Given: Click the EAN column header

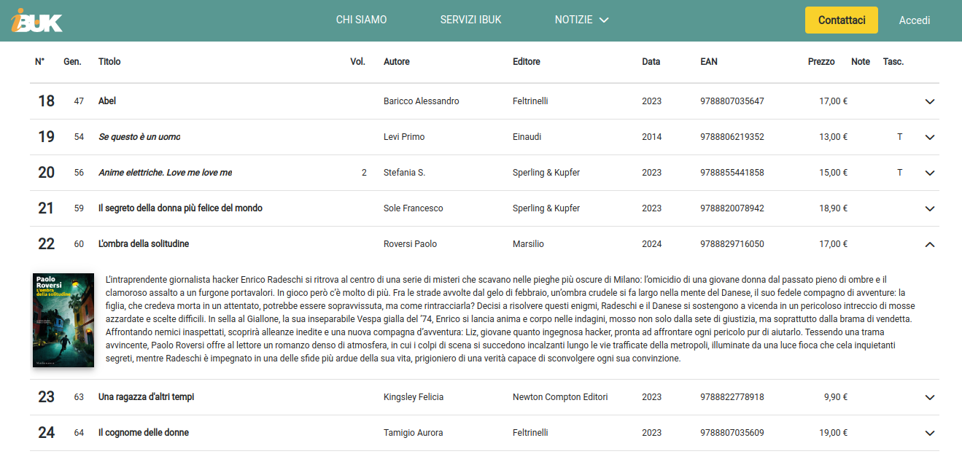Looking at the screenshot, I should point(709,62).
